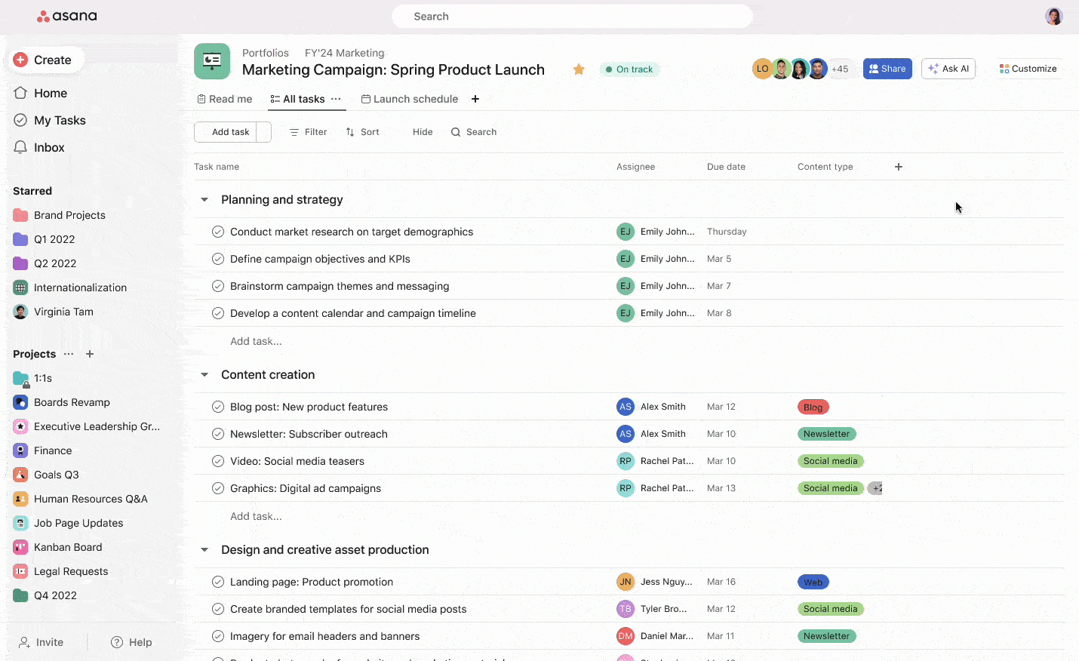Viewport: 1079px width, 661px height.
Task: Add a new project tab with plus
Action: pos(475,99)
